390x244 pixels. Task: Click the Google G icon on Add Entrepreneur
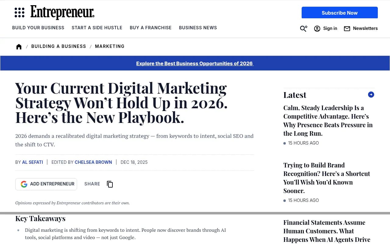point(24,184)
